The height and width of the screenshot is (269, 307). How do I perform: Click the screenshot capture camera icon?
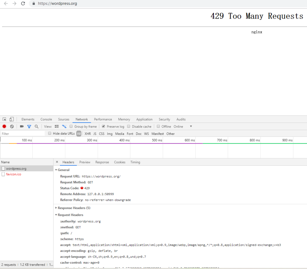click(21, 126)
